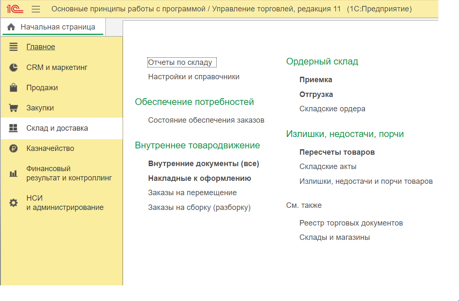
Task: Click the Продажи shopping bag icon
Action: point(13,88)
